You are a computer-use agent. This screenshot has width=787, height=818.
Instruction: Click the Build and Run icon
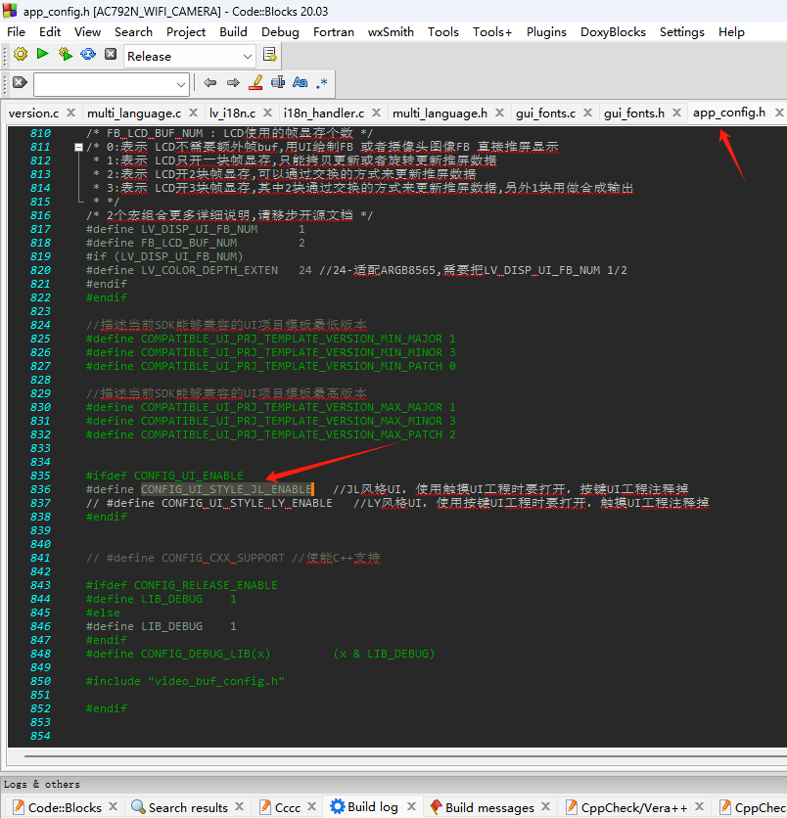(66, 54)
